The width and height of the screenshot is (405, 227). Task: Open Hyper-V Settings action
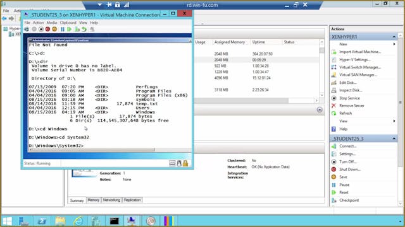354,60
